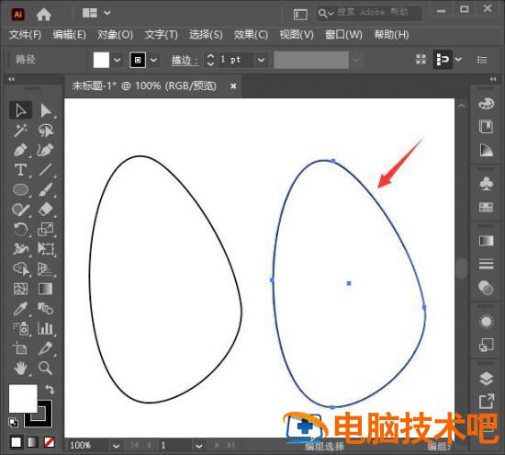Screen dimensions: 505x455
Task: Open the 效果(C) menu
Action: click(x=251, y=35)
